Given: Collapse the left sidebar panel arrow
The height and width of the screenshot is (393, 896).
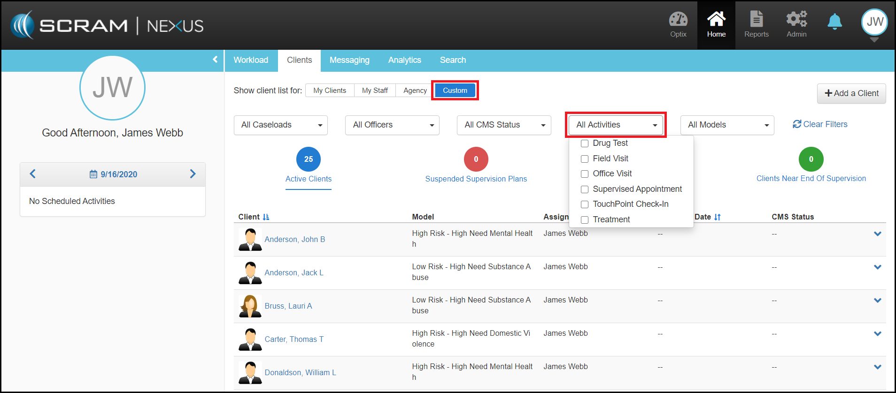Looking at the screenshot, I should pos(215,60).
